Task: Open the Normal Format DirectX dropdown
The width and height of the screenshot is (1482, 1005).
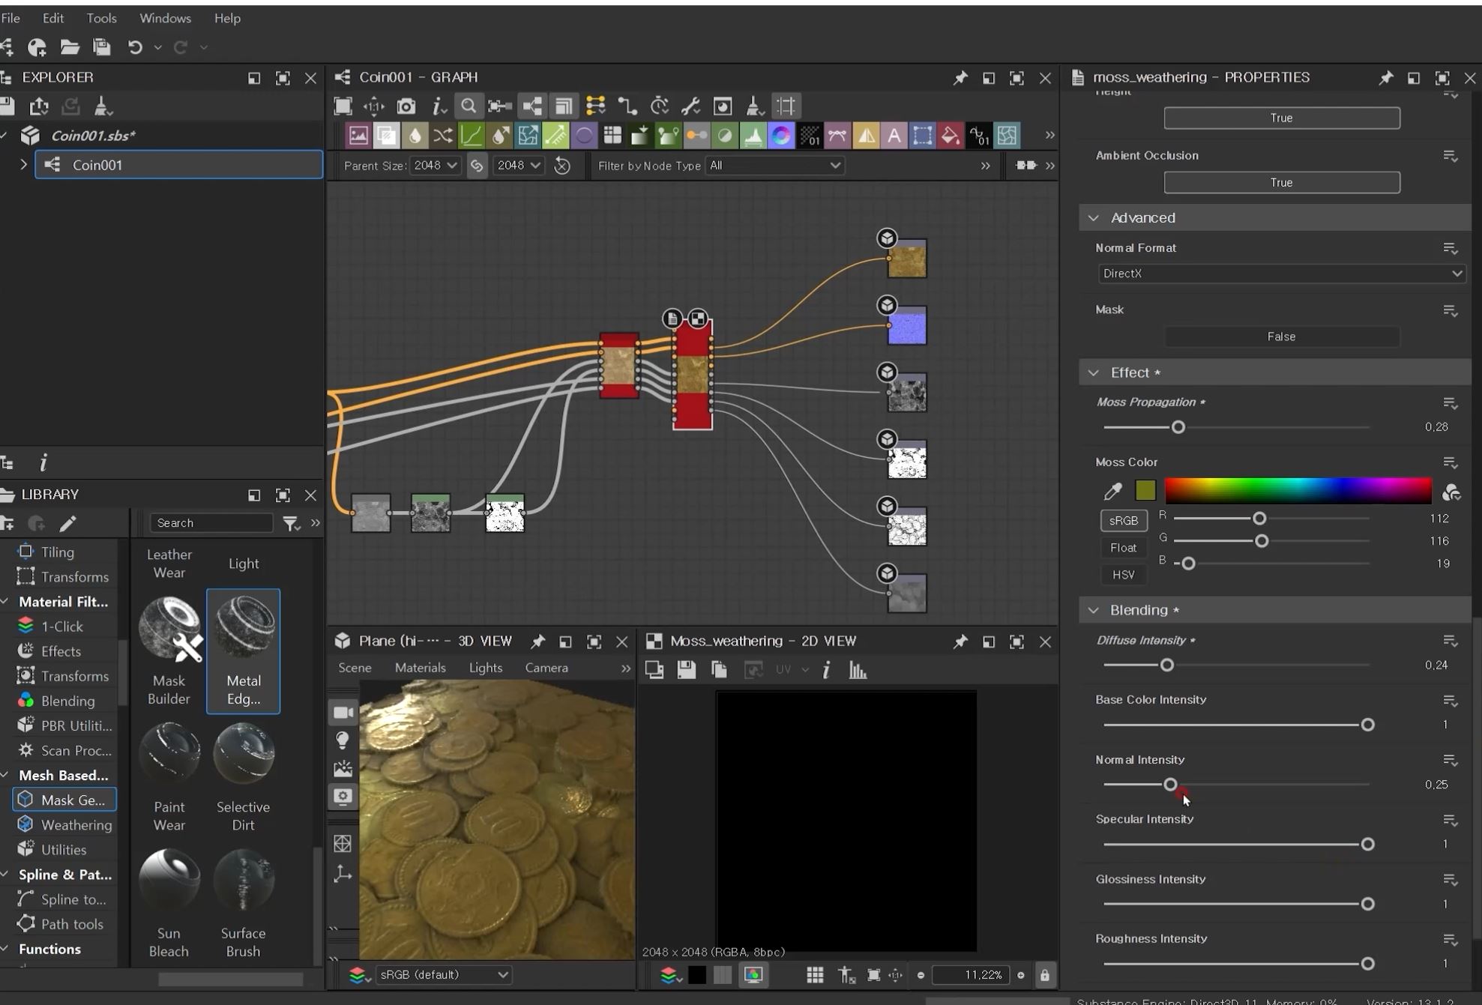Action: coord(1280,274)
